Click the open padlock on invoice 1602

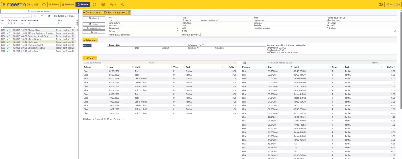coord(9,30)
